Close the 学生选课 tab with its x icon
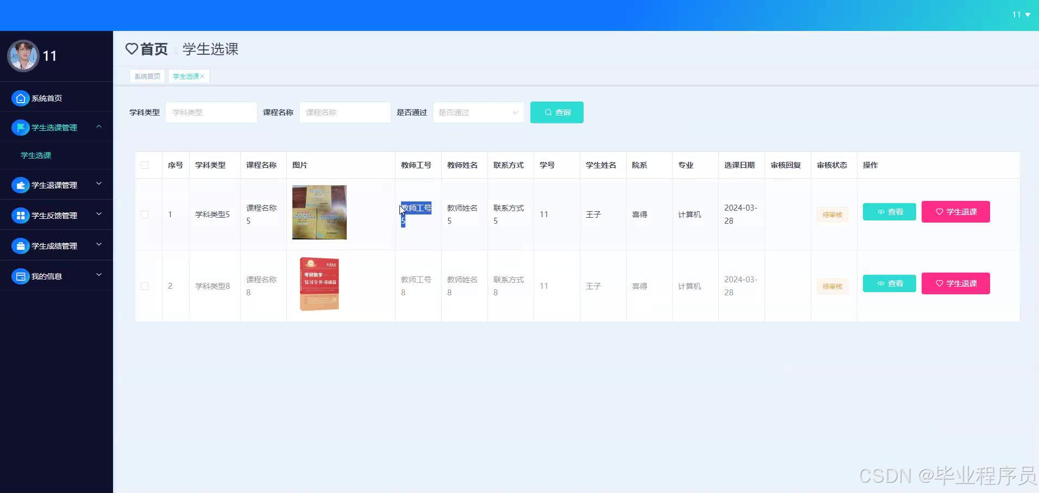Viewport: 1039px width, 493px height. point(202,77)
